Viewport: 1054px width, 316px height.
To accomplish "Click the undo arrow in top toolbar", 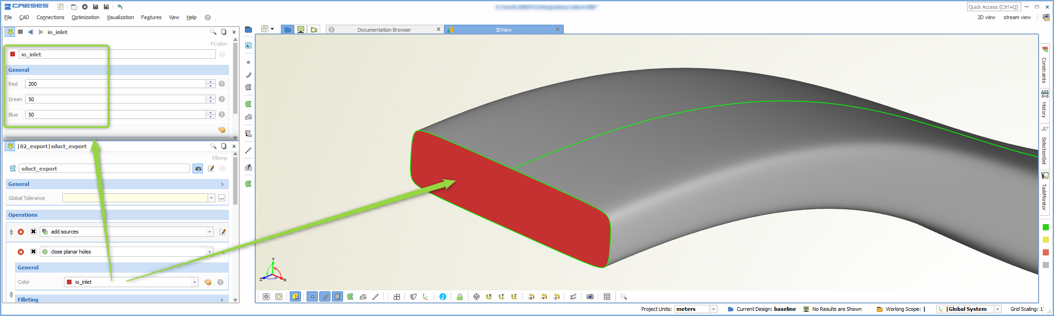I will [x=120, y=7].
